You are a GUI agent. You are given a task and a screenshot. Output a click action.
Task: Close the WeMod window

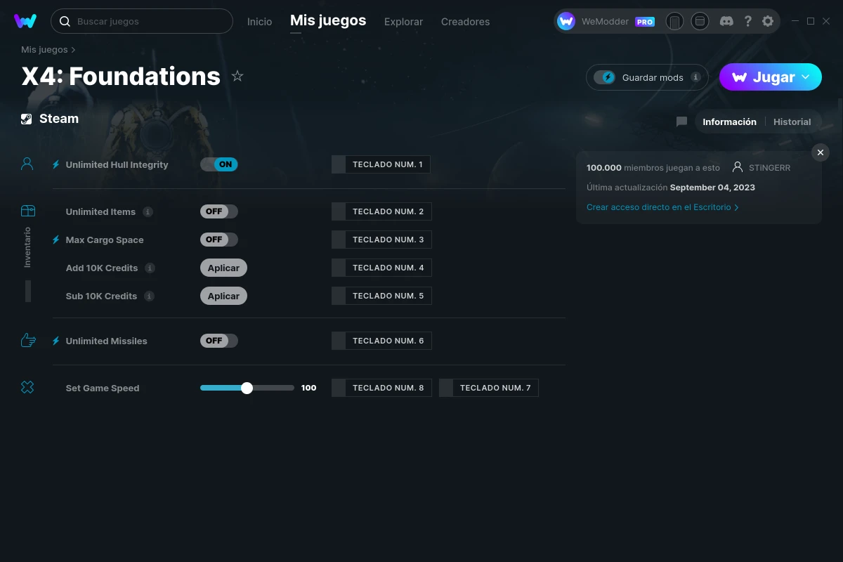pos(827,21)
